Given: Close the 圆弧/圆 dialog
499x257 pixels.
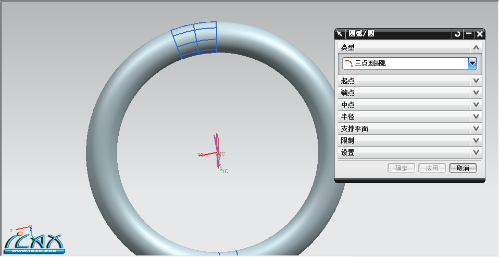Looking at the screenshot, I should coord(480,34).
